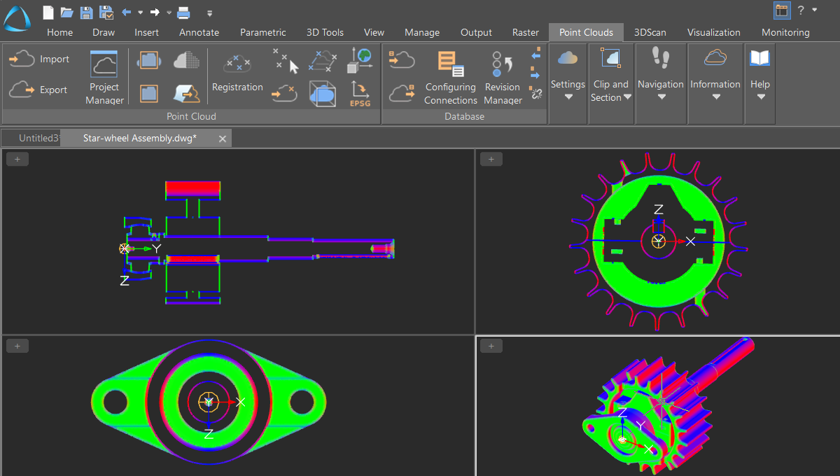
Task: Toggle the workspace layout button at top right
Action: click(782, 10)
